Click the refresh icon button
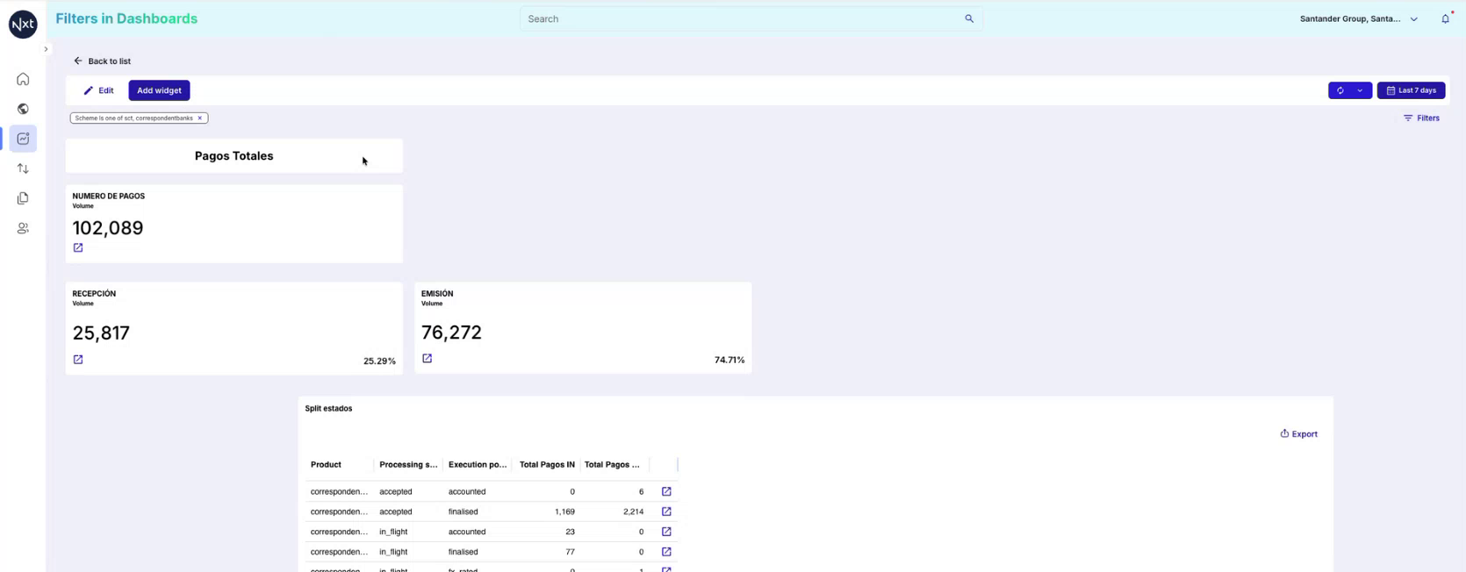Image resolution: width=1466 pixels, height=572 pixels. pyautogui.click(x=1340, y=90)
